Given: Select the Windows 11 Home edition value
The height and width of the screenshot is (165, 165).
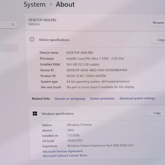Looking at the screenshot, I should [x=79, y=125].
